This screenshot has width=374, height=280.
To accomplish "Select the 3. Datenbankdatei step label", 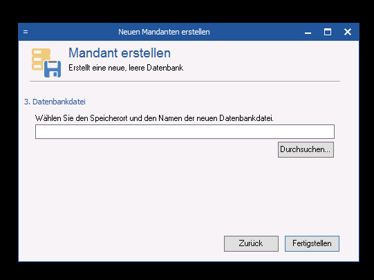I will 55,102.
